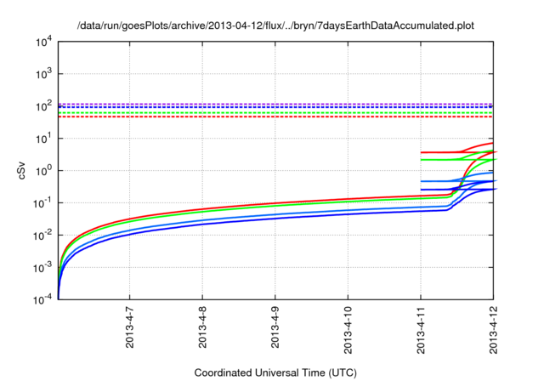The image size is (544, 381).
Task: Click the 10^-1 y-axis tick label
Action: point(43,203)
